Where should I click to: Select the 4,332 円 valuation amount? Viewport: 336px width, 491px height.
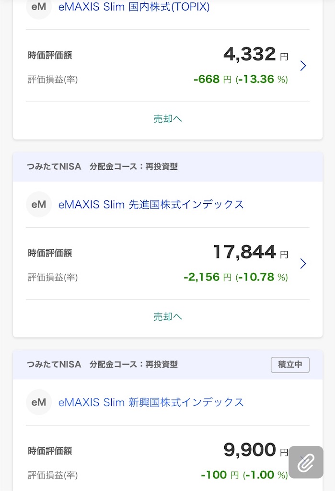point(255,54)
